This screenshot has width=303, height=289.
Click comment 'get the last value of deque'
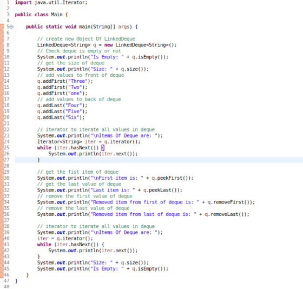[x=79, y=184]
